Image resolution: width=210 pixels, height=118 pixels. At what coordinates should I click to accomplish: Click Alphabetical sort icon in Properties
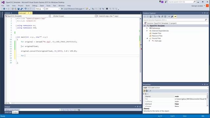[x=147, y=91]
